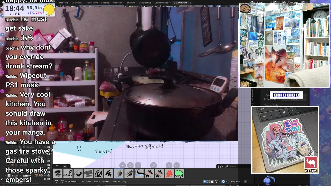Open the Key menu
The width and height of the screenshot is (331, 186).
point(124,181)
